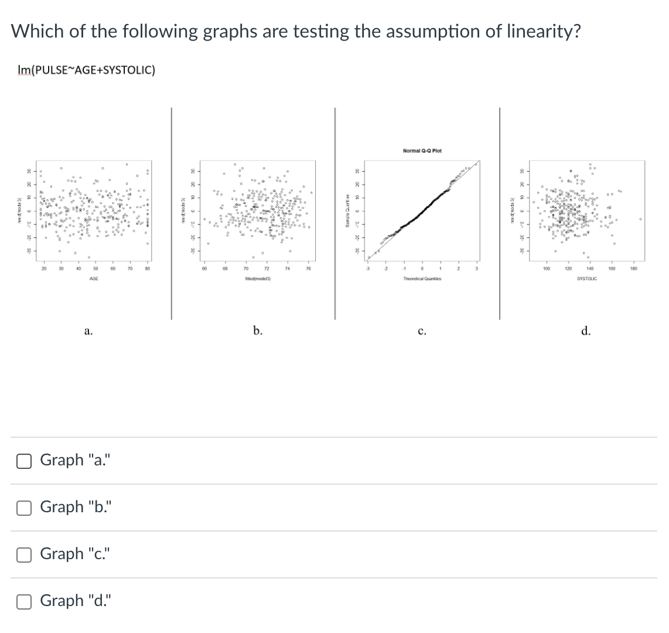This screenshot has height=633, width=669.
Task: Check the checkbox for Graph "c."
Action: coord(23,554)
